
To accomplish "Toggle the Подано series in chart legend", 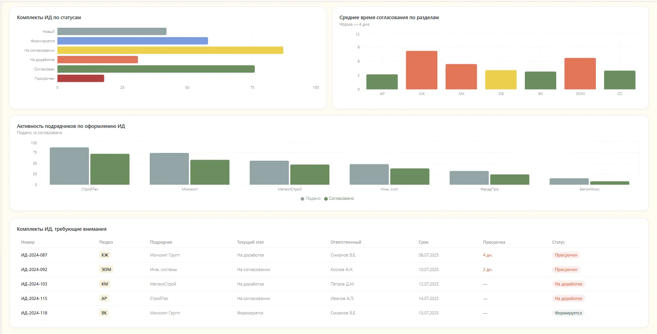I will 310,199.
